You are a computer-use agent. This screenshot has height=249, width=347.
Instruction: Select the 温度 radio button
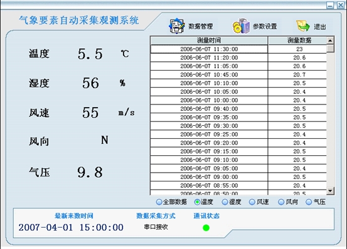tap(197, 202)
